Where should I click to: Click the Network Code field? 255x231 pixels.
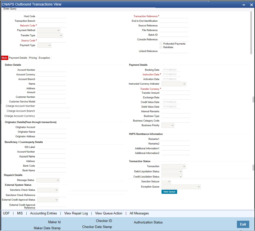click(x=52, y=26)
